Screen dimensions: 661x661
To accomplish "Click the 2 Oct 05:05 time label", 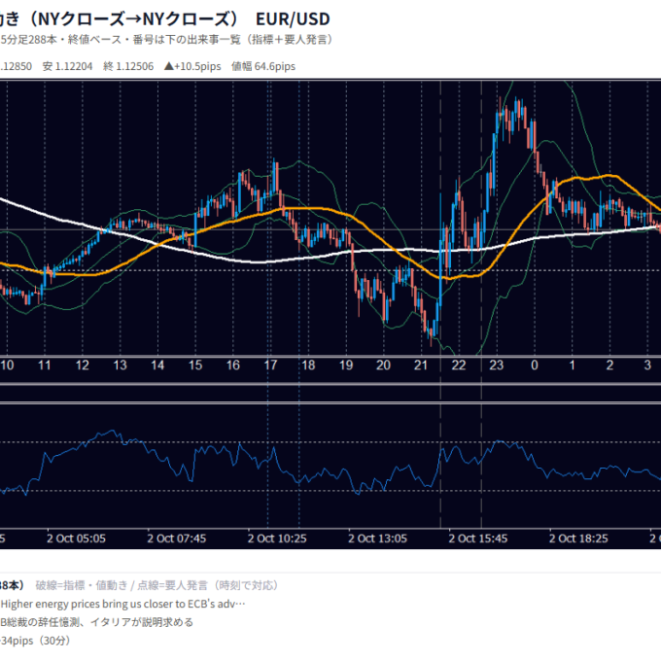I will [76, 539].
